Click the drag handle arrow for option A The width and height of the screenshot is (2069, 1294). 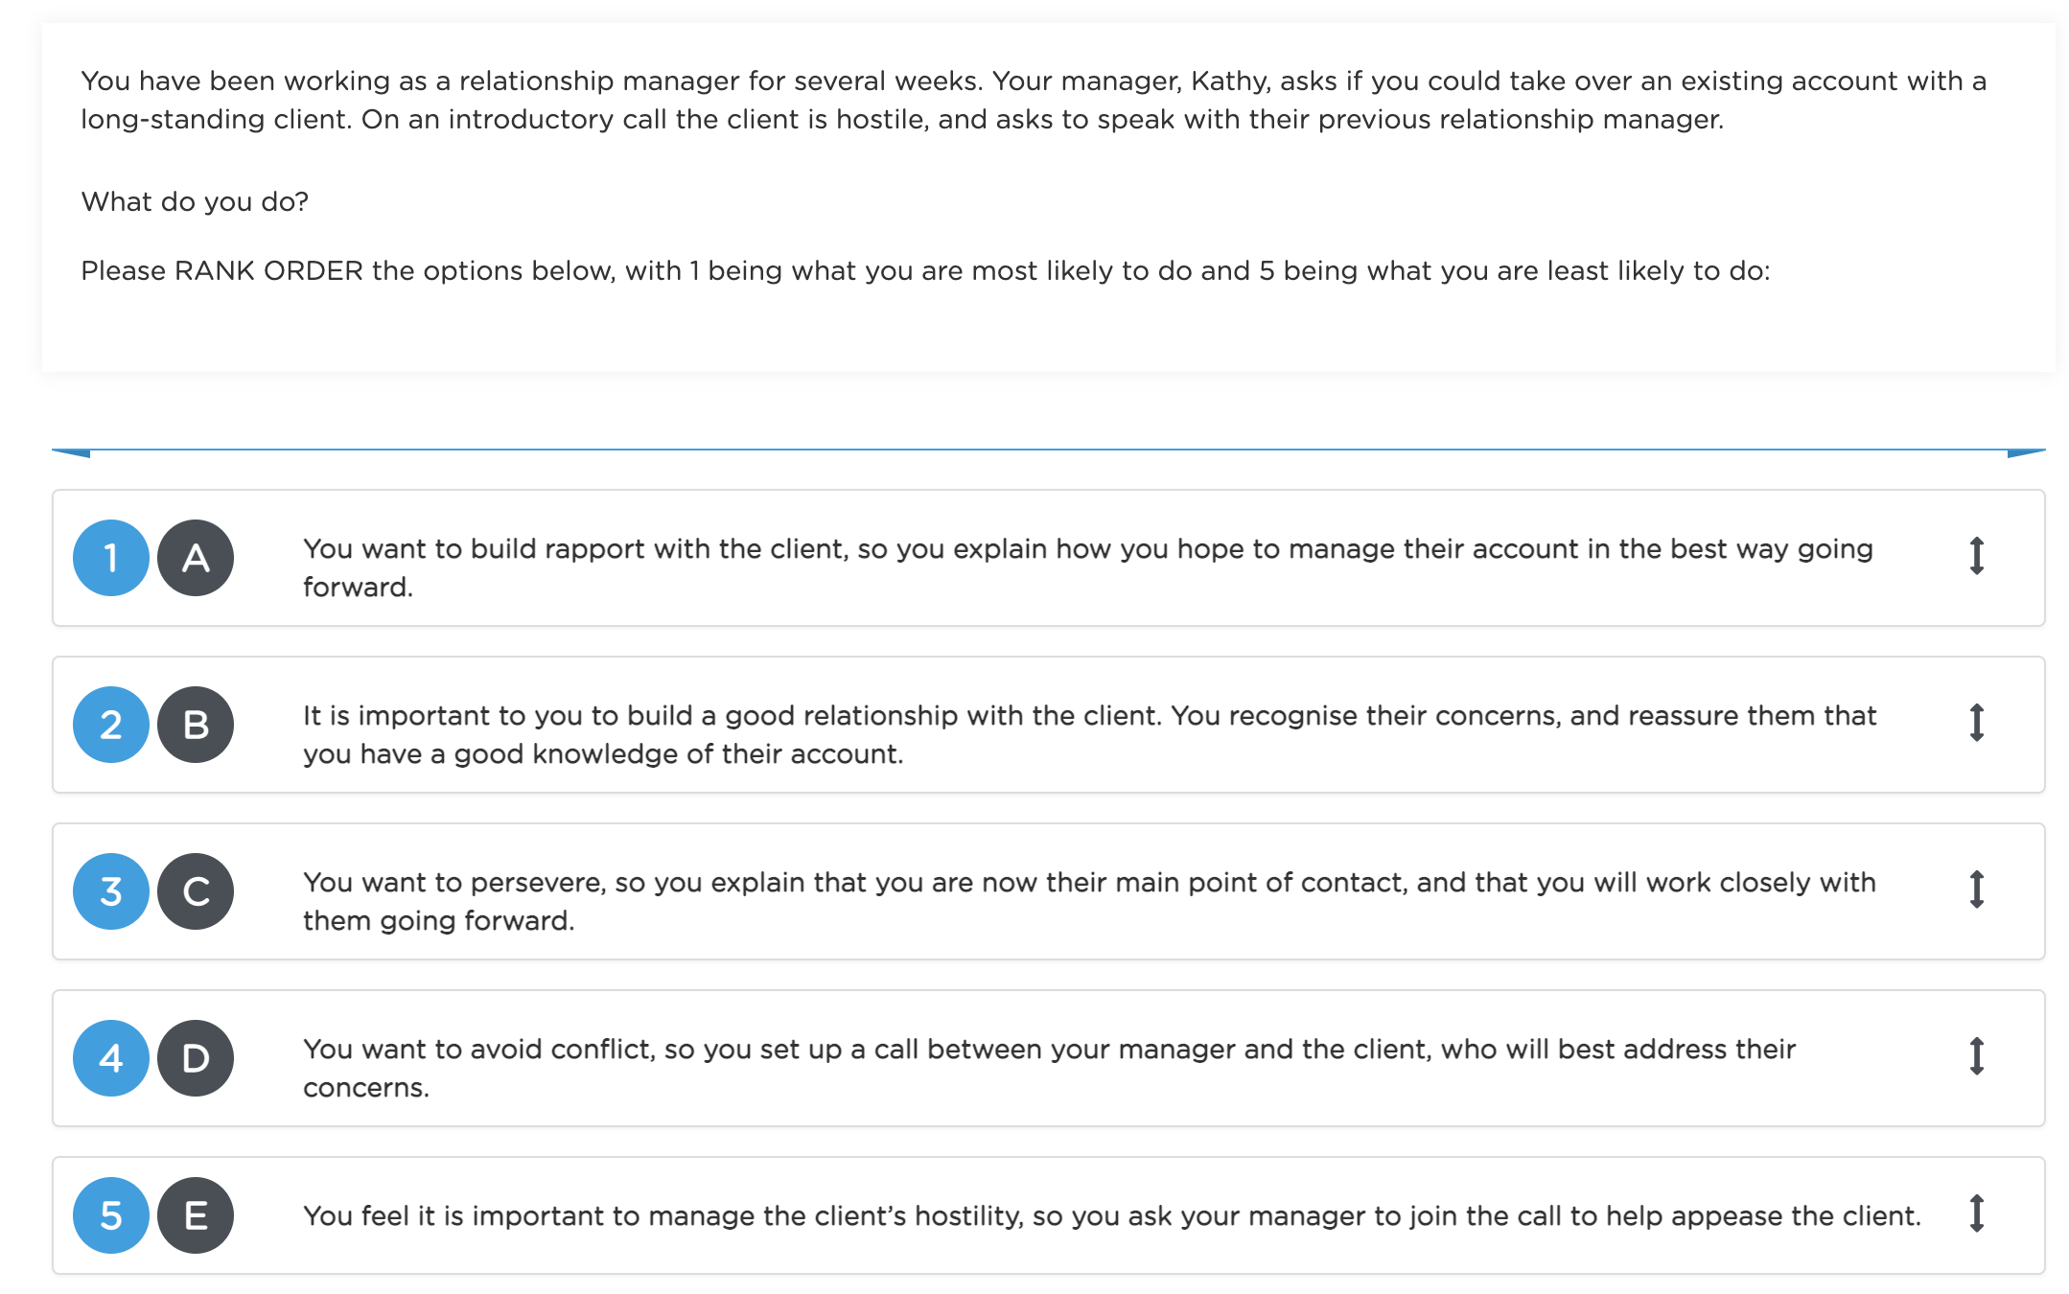pos(1976,556)
